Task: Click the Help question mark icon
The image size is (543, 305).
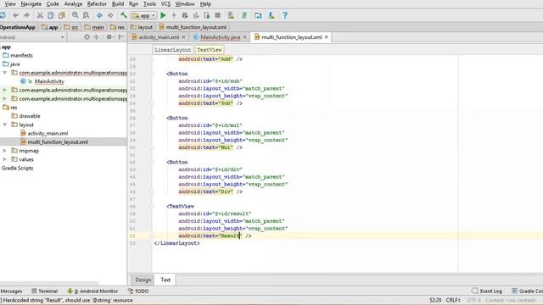Action: (x=285, y=15)
